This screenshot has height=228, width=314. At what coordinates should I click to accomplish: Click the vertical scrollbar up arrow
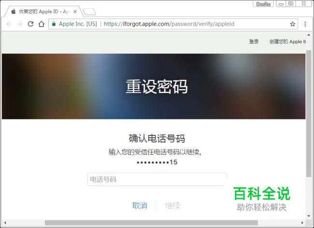309,35
